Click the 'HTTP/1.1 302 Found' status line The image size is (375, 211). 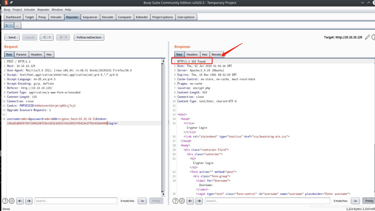(x=192, y=62)
